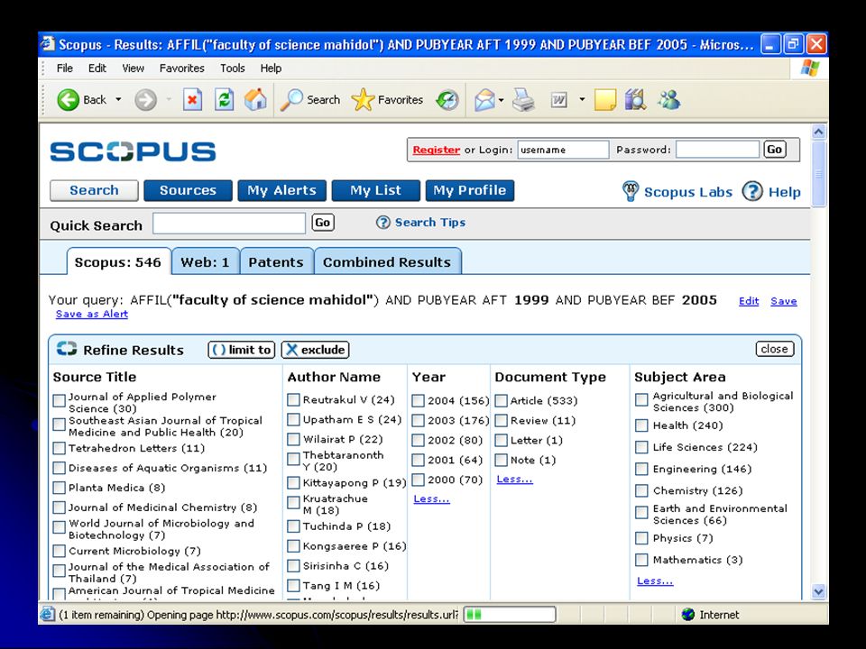
Task: Open the Mail button dropdown arrow
Action: [x=501, y=100]
